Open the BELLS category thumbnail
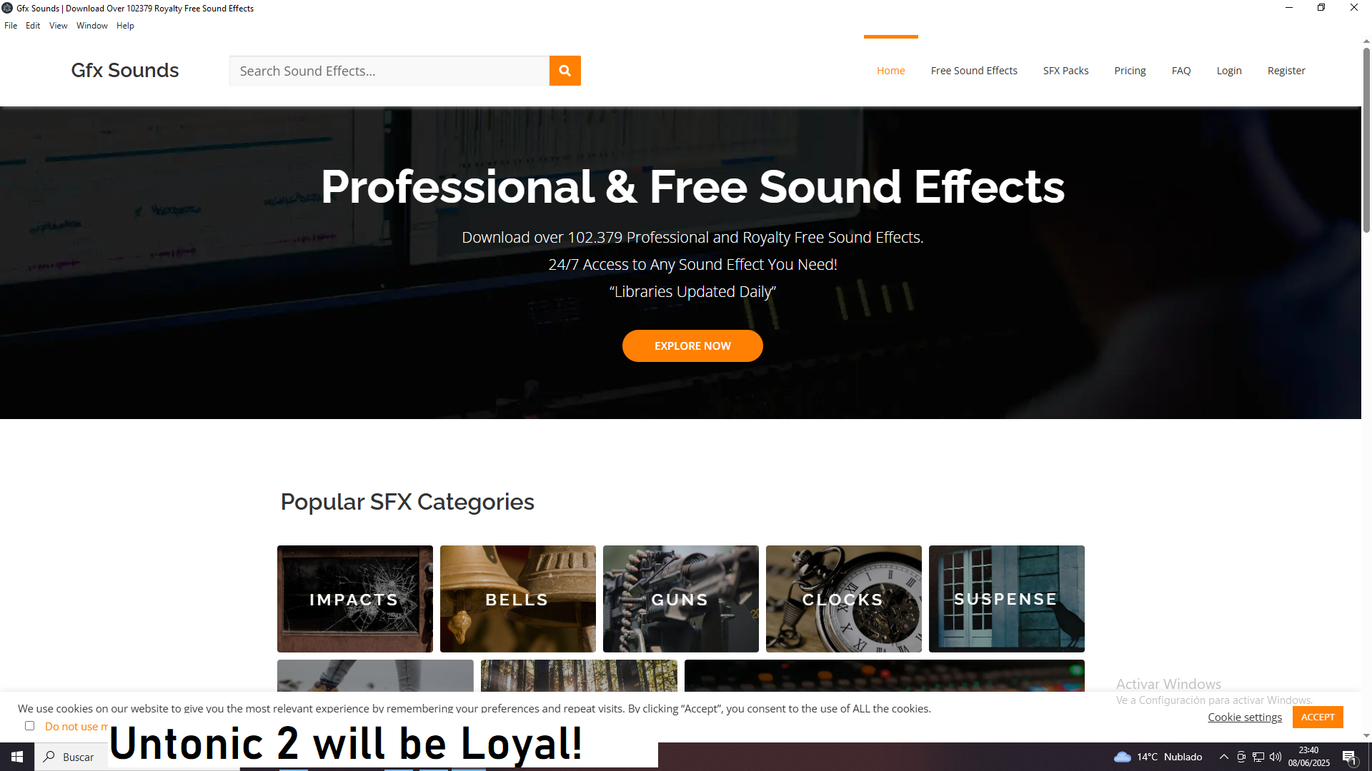This screenshot has width=1372, height=771. click(518, 599)
